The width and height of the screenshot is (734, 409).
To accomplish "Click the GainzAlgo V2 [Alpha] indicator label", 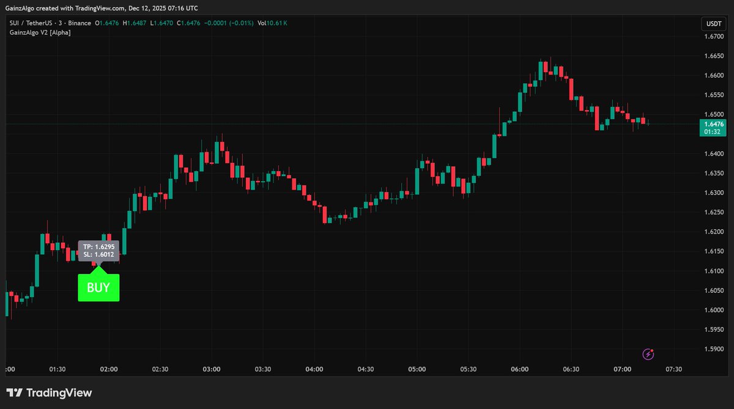I will coord(39,32).
